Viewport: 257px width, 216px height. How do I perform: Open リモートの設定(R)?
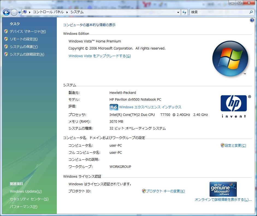[x=23, y=39]
